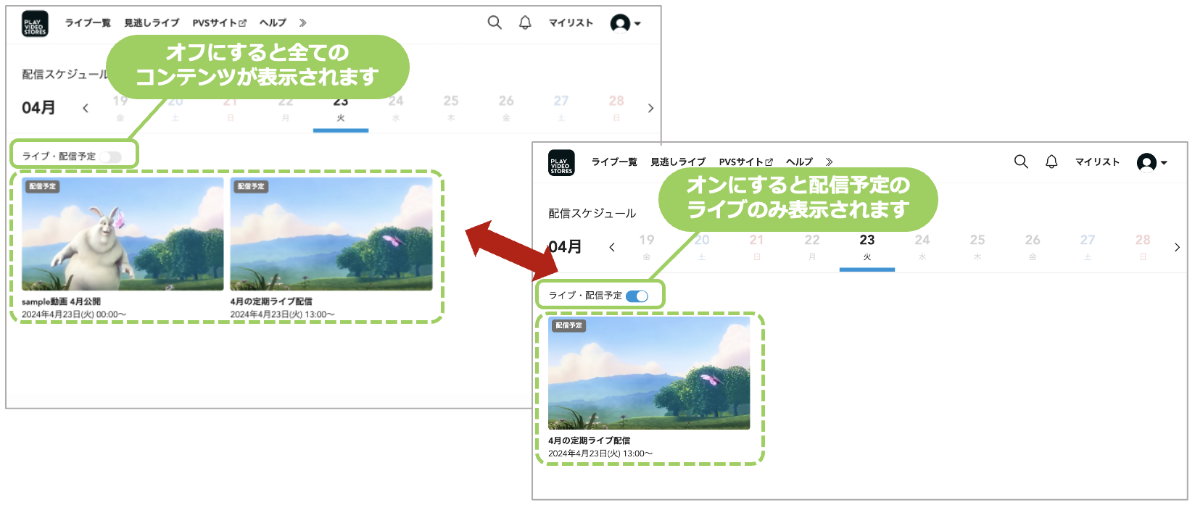Select date 25 木 in left window
This screenshot has height=510, width=1195.
451,108
